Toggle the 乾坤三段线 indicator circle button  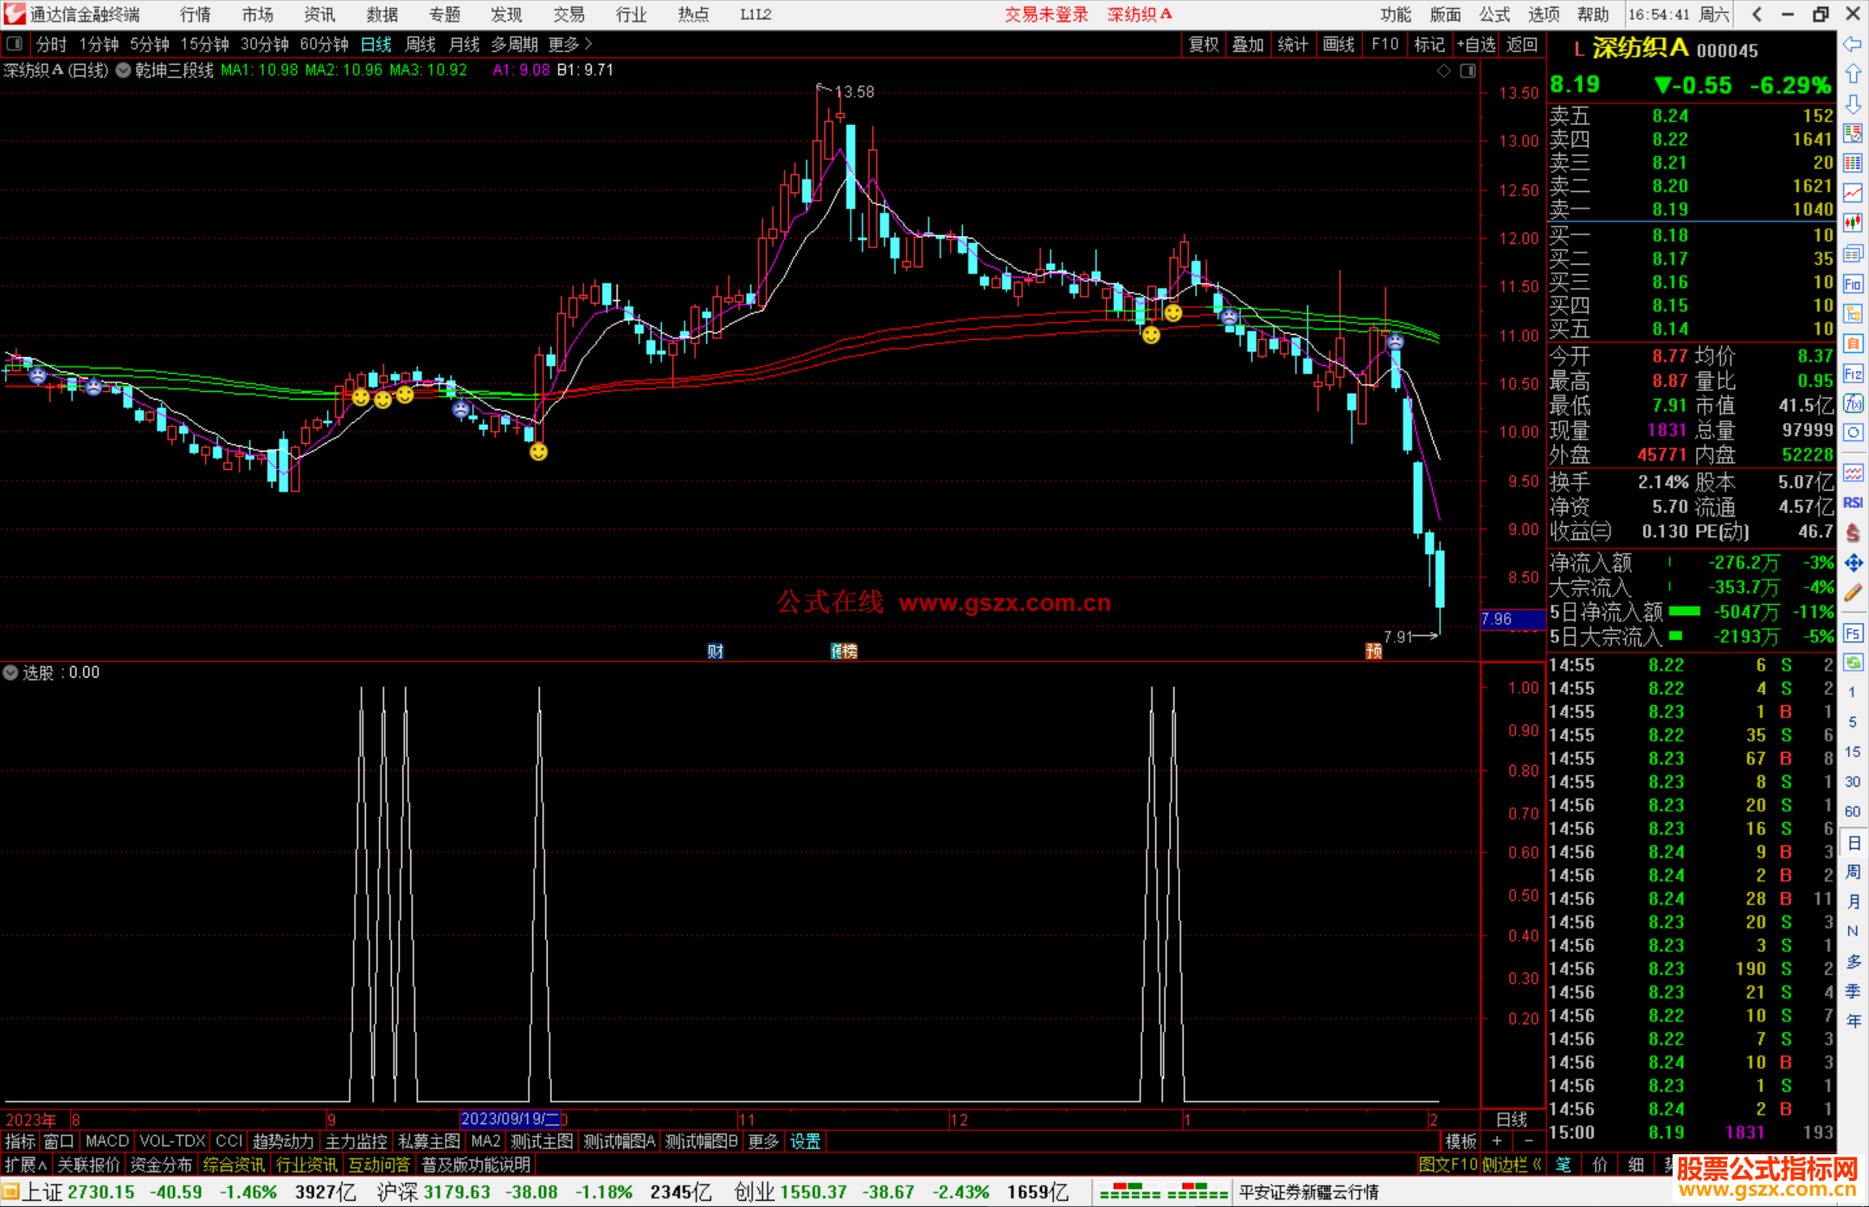[123, 70]
